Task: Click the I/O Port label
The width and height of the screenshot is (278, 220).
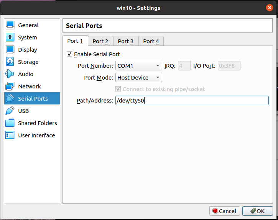Action: pyautogui.click(x=204, y=66)
